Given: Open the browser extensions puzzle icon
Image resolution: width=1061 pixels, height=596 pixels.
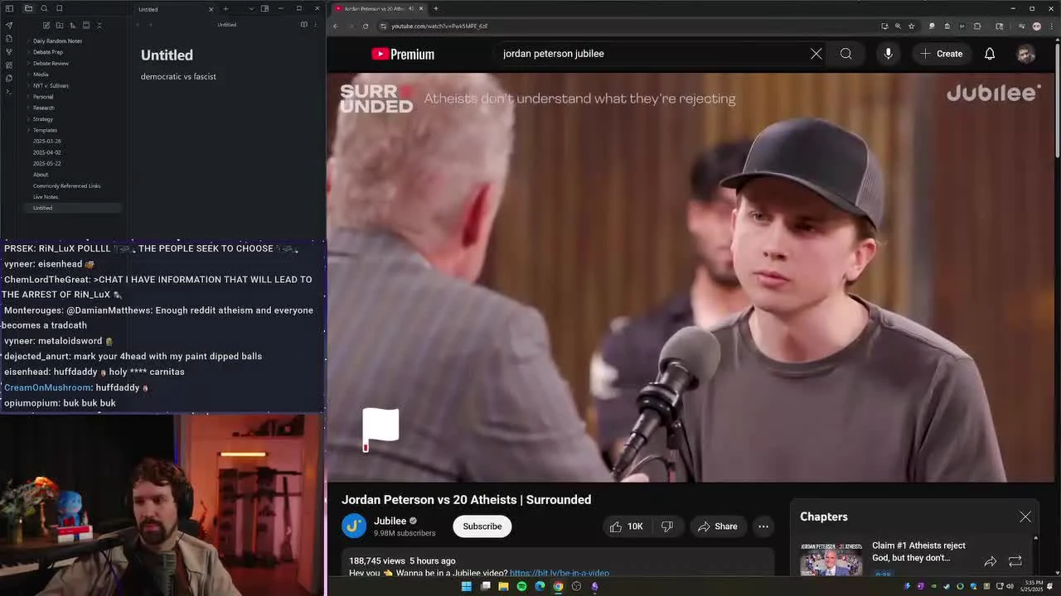Looking at the screenshot, I should click(977, 26).
